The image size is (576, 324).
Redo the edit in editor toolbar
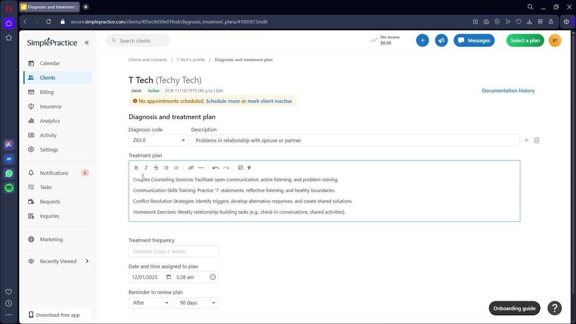pos(226,168)
